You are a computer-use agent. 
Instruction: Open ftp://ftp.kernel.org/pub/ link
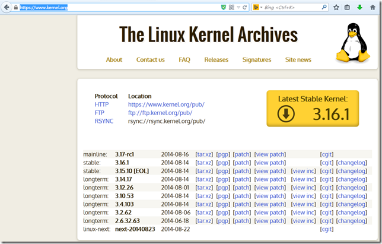[160, 113]
